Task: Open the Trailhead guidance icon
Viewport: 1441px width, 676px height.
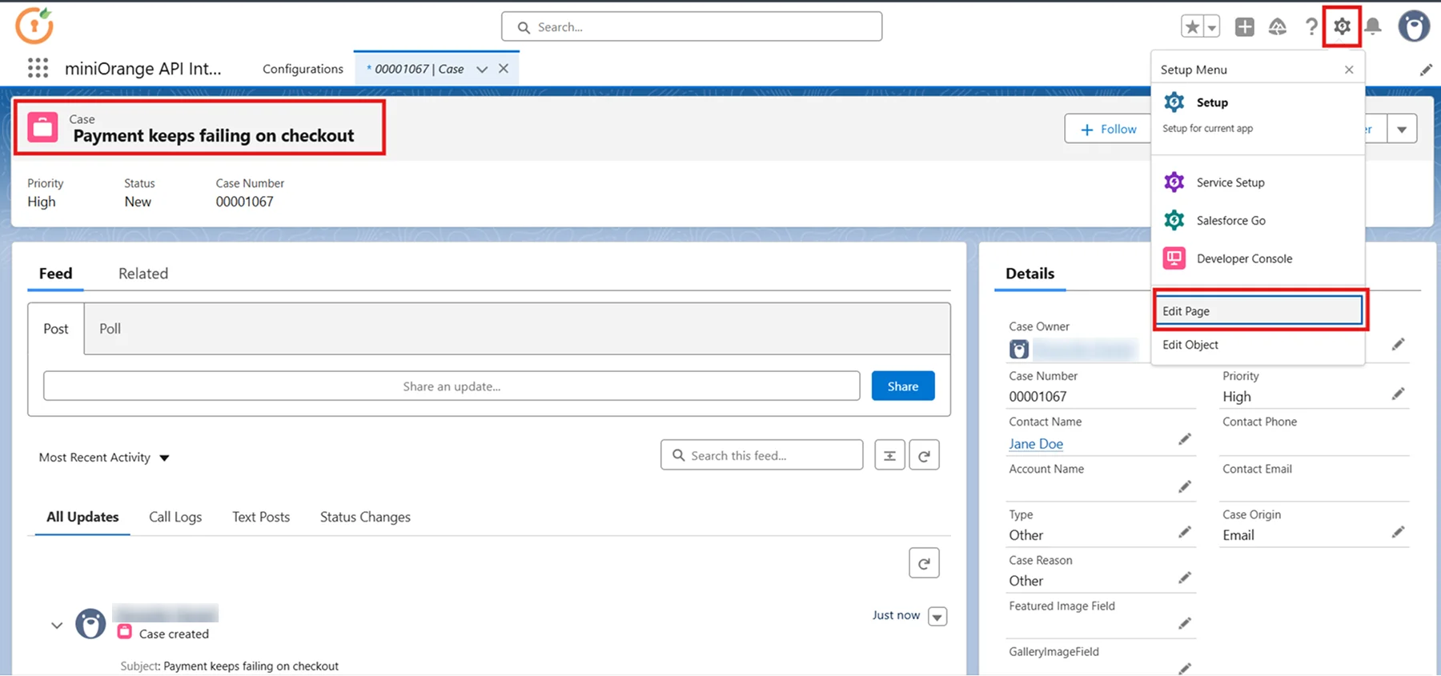Action: pyautogui.click(x=1278, y=26)
